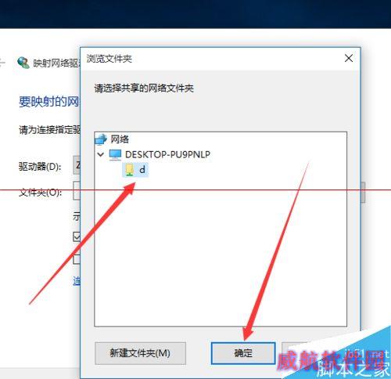Viewport: 391px width, 379px height.
Task: Select the DESKTOP-PU9PNLP computer name
Action: [167, 154]
